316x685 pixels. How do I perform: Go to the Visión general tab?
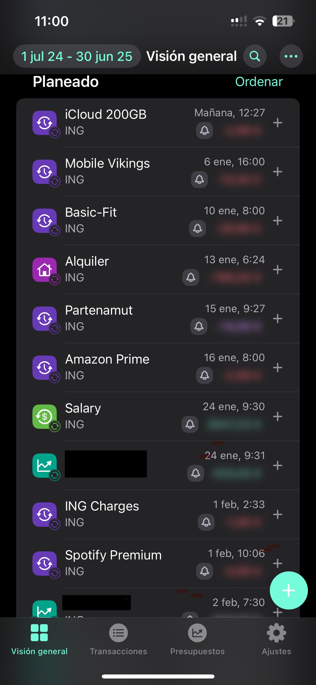coord(39,639)
